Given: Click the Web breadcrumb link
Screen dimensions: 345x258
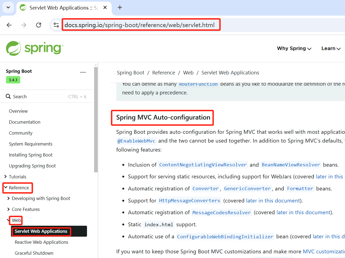Looking at the screenshot, I should [188, 73].
